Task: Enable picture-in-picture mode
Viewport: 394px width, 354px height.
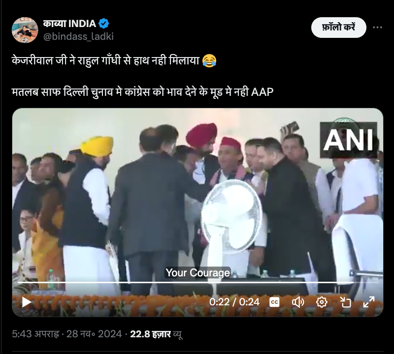Action: point(346,302)
